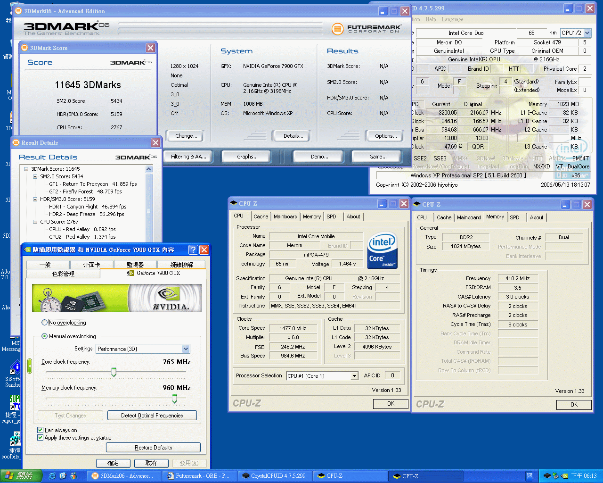Click OK in CPU-Z timings window
Screen dimensions: 603x483
[574, 405]
